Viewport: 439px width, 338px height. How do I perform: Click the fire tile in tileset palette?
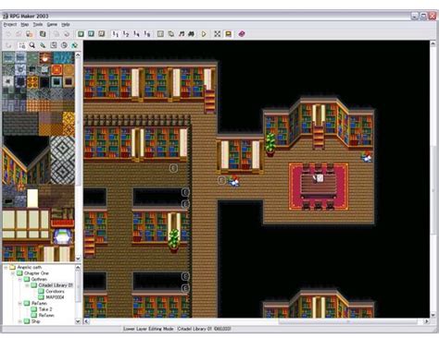[x=44, y=57]
